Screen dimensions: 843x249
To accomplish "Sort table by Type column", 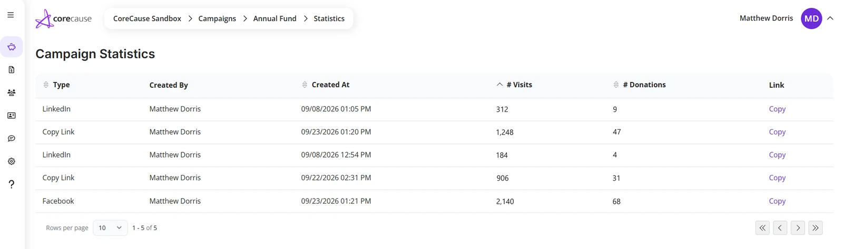I will point(56,85).
